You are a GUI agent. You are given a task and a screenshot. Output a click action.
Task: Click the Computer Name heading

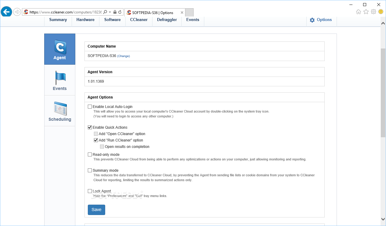[x=102, y=46]
